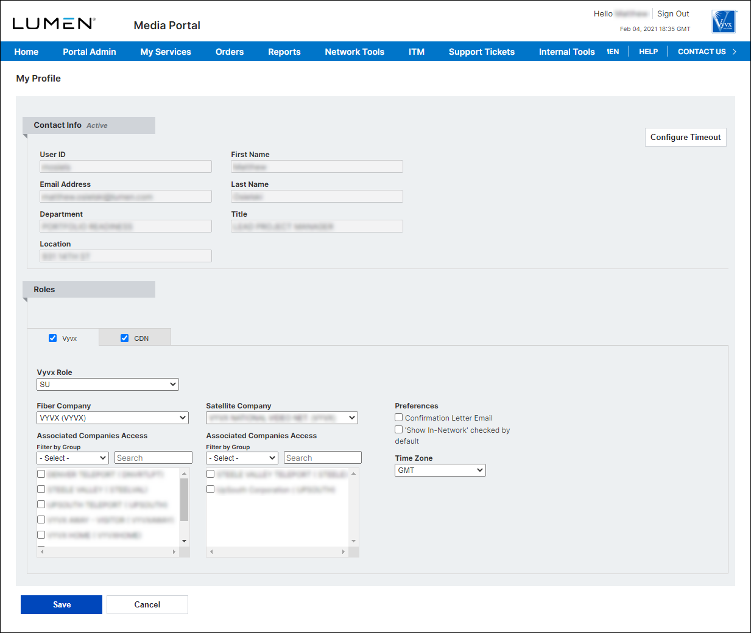This screenshot has height=633, width=751.
Task: Check the fourth company in the Fiber access list
Action: (x=41, y=520)
